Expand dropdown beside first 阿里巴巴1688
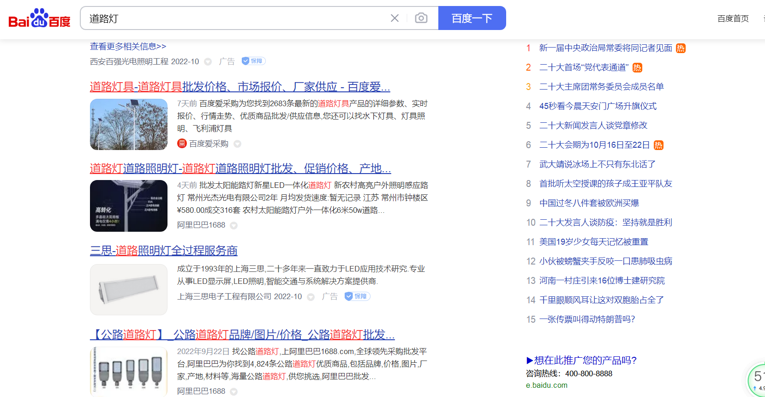The image size is (765, 397). (234, 225)
